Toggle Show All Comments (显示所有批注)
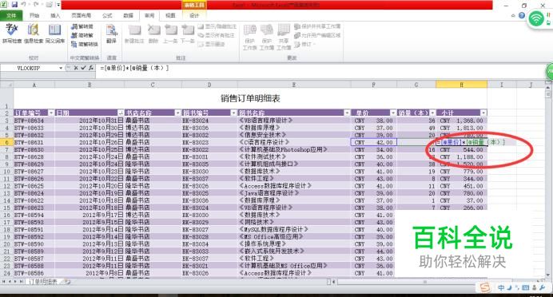This screenshot has height=297, width=553. [217, 35]
